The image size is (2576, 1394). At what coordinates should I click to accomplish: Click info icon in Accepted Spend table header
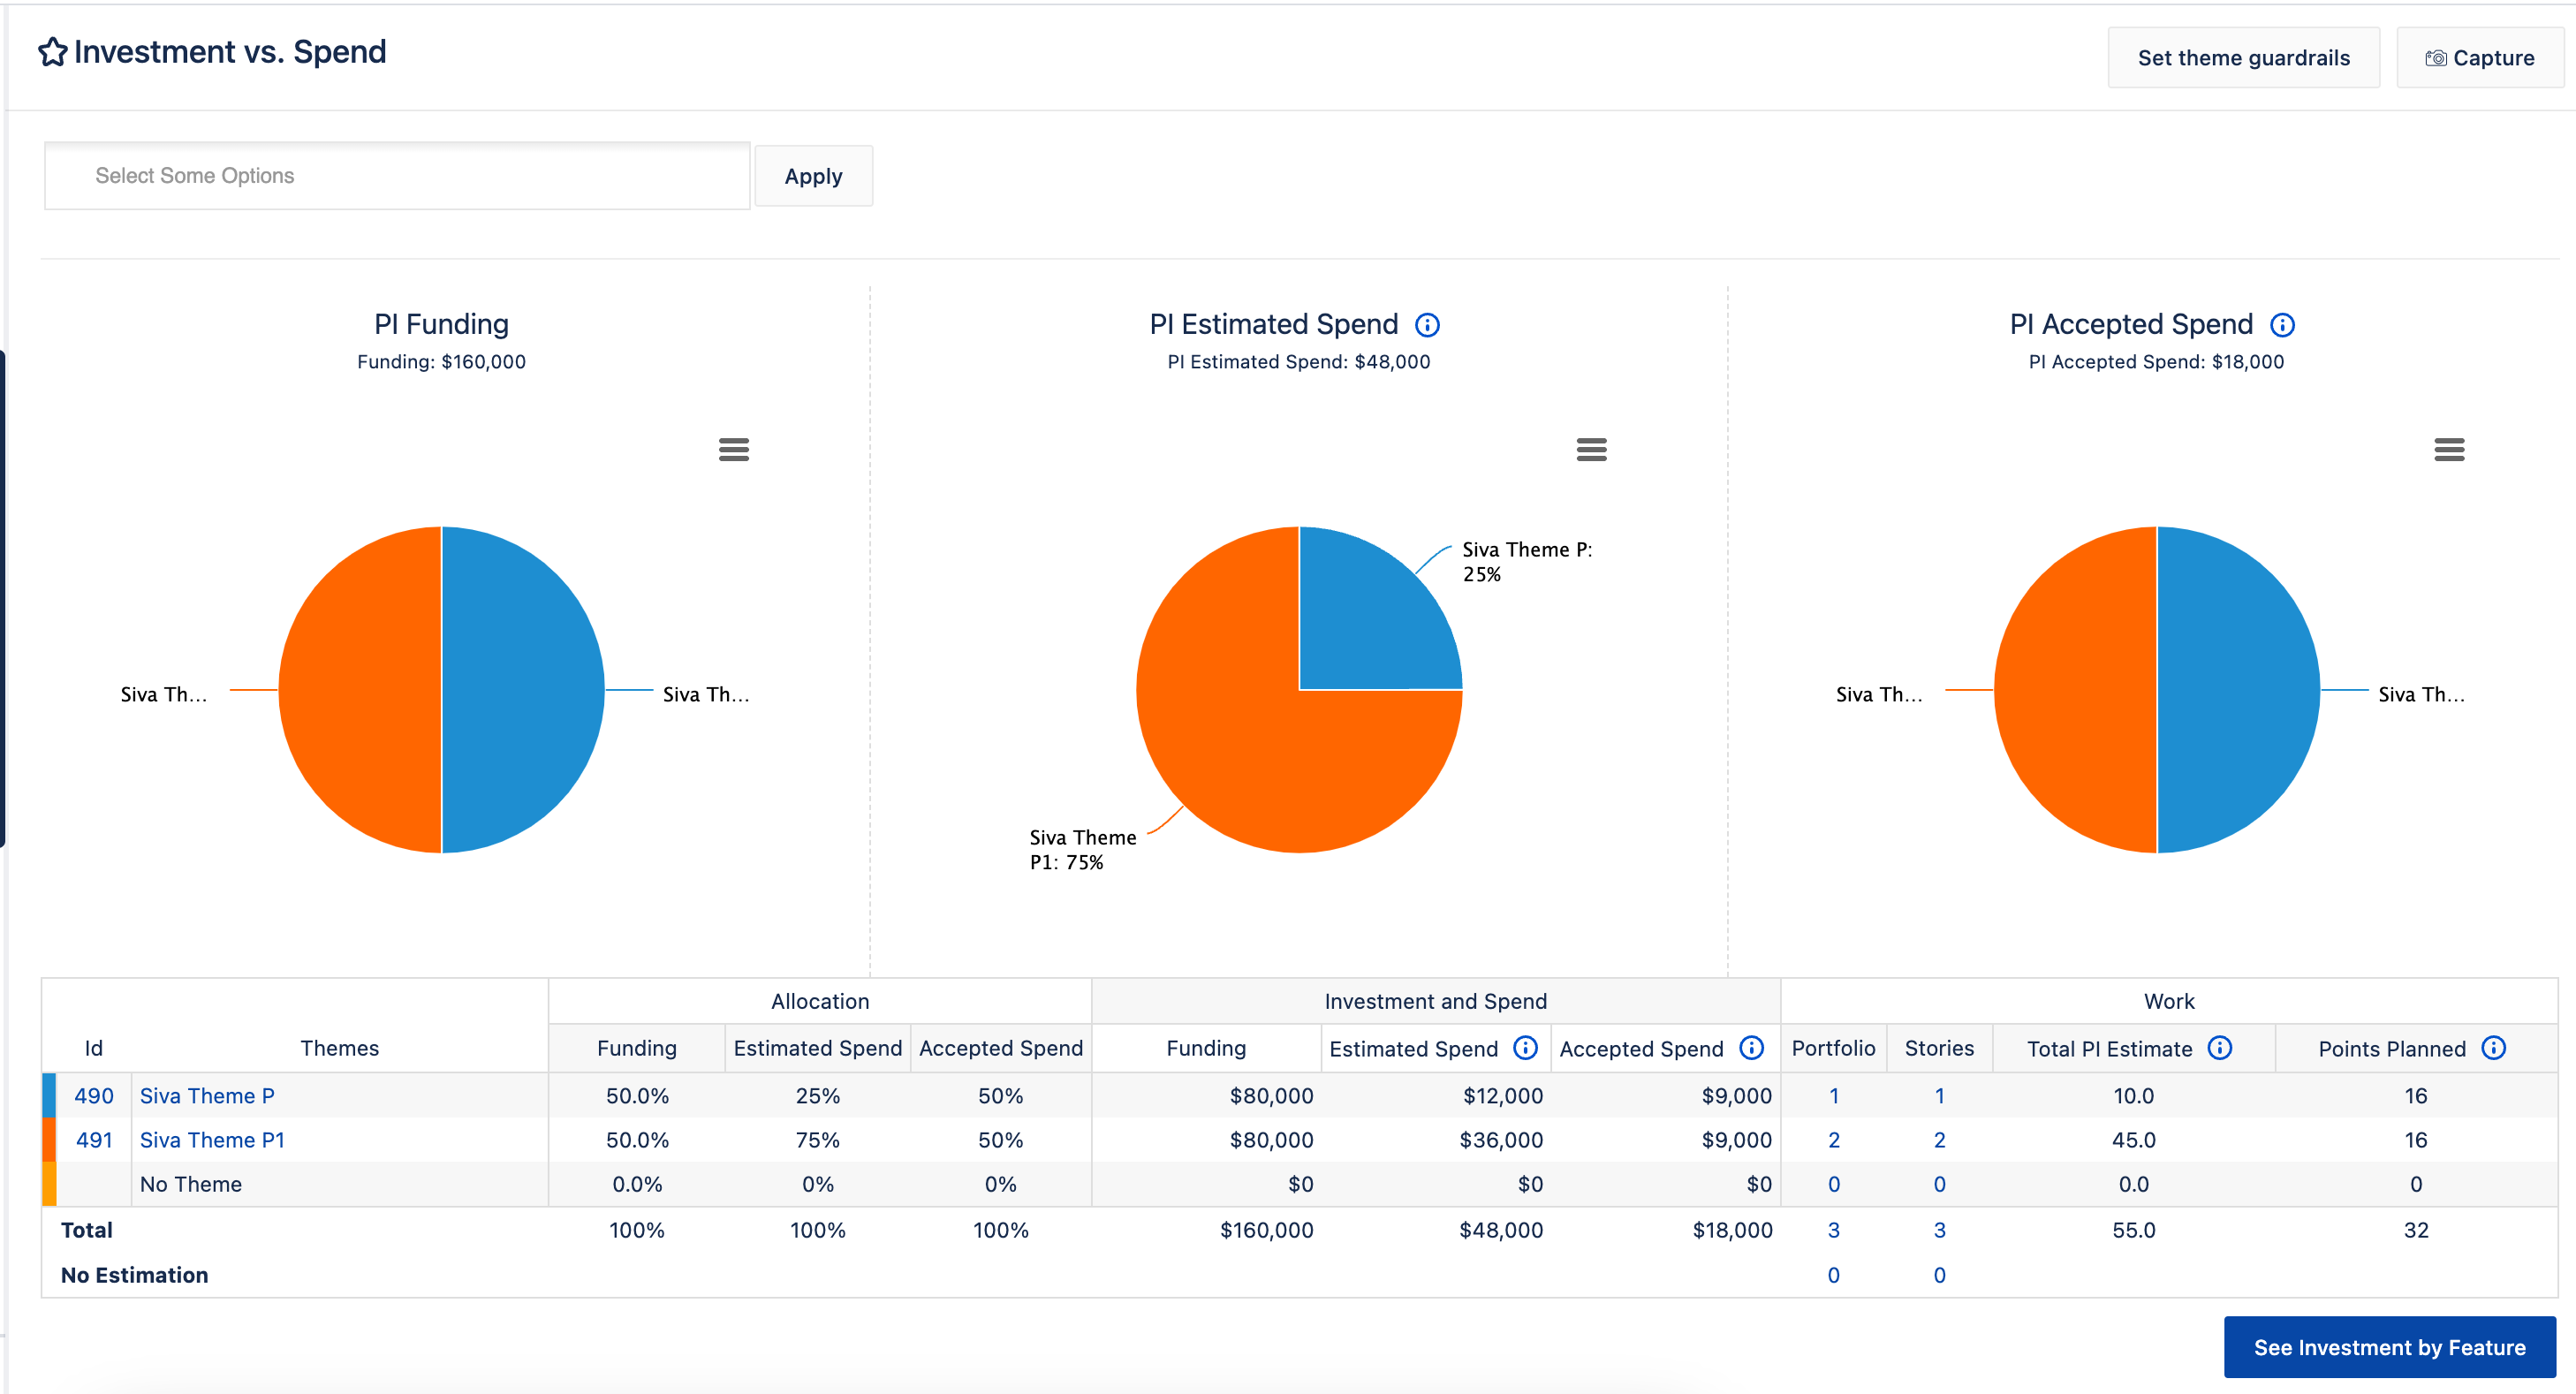[x=1751, y=1047]
